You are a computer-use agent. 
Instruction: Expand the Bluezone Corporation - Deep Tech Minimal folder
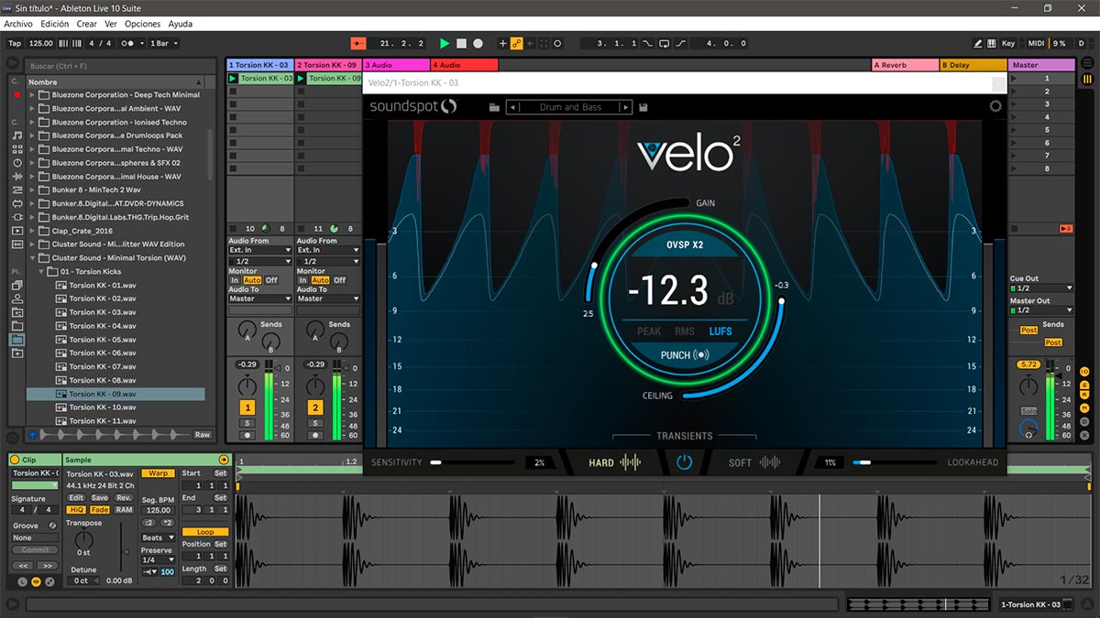point(33,94)
